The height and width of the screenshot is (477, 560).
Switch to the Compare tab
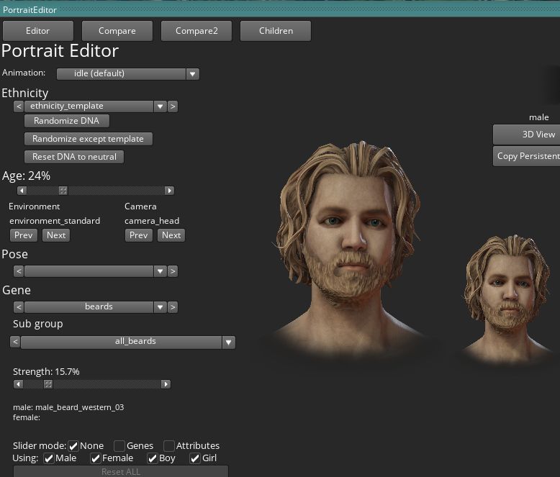117,31
